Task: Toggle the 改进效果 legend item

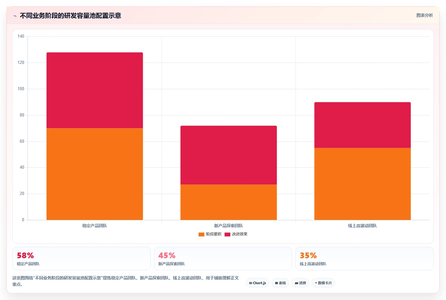Action: pos(236,234)
